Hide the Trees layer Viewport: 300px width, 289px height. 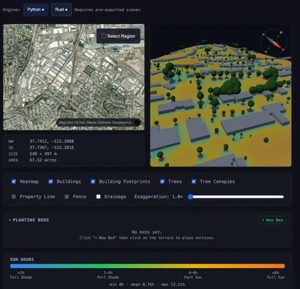pyautogui.click(x=162, y=181)
